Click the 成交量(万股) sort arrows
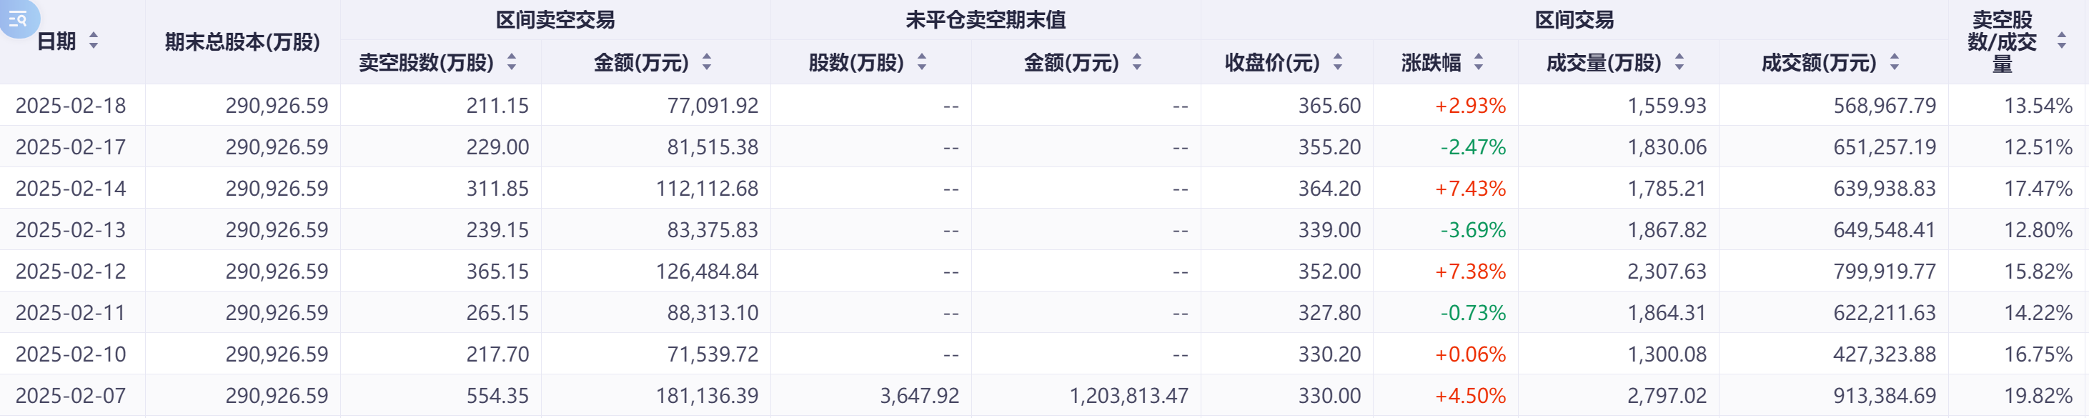This screenshot has height=418, width=2089. click(x=1679, y=61)
